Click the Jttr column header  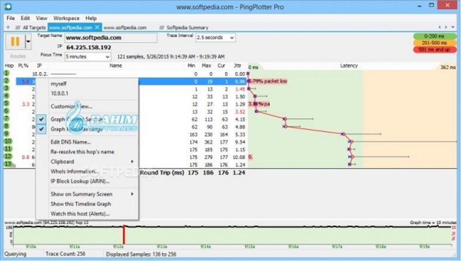(238, 66)
